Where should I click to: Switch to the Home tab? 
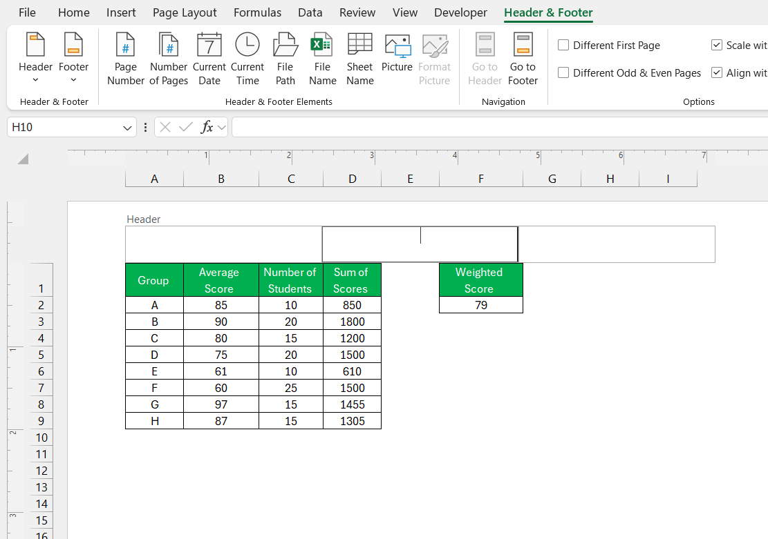(x=73, y=12)
